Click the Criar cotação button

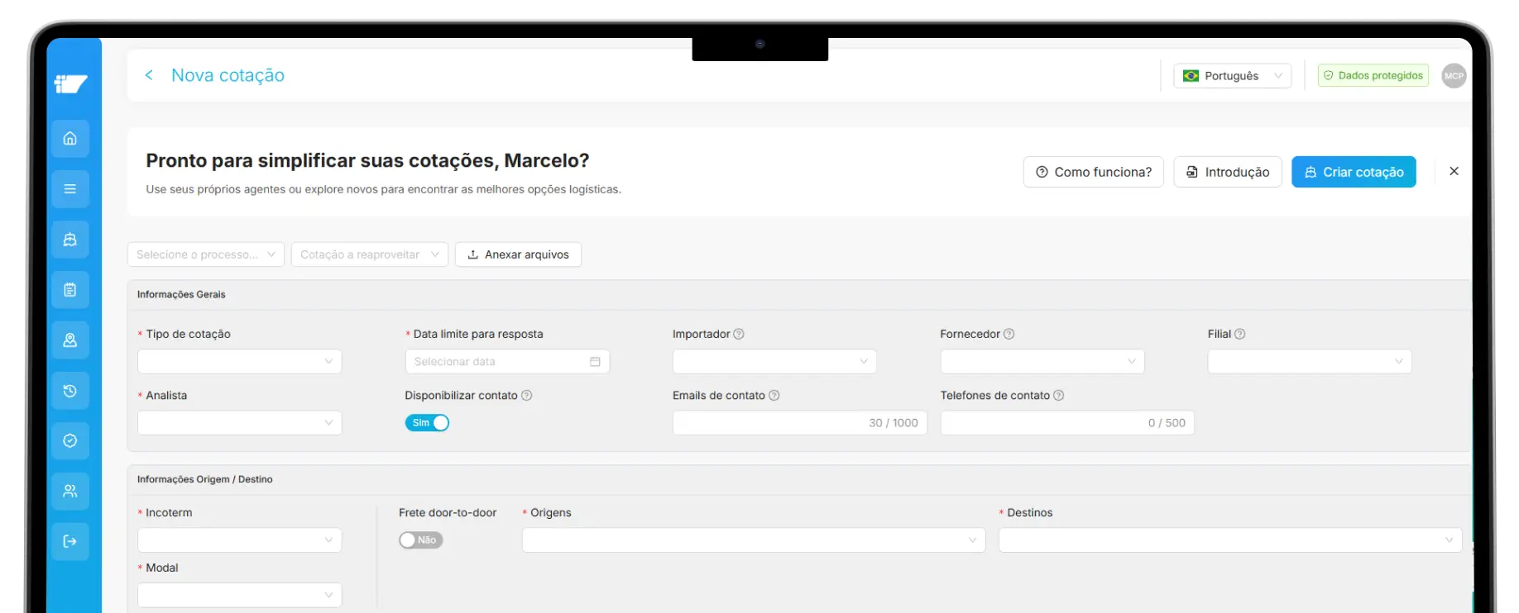tap(1354, 172)
